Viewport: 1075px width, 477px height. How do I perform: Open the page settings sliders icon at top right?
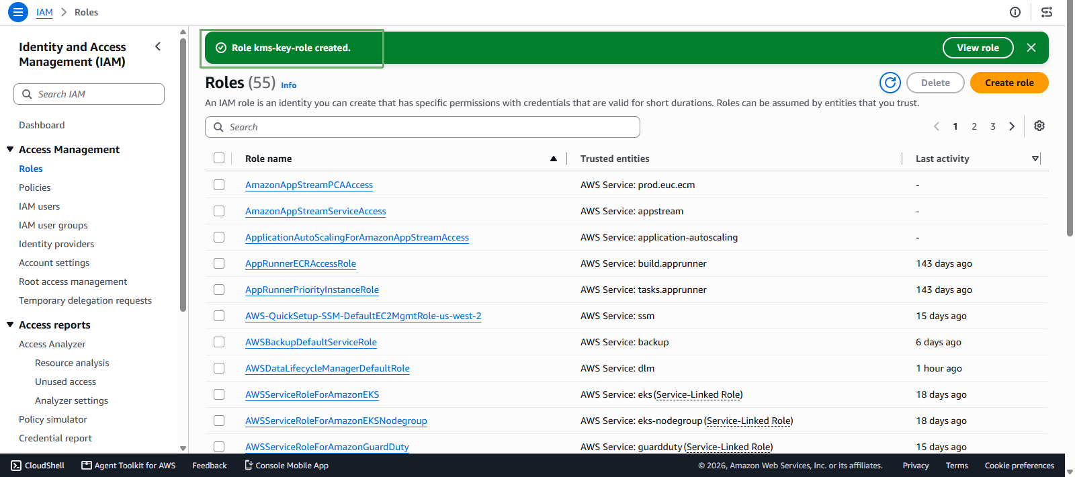click(1047, 12)
